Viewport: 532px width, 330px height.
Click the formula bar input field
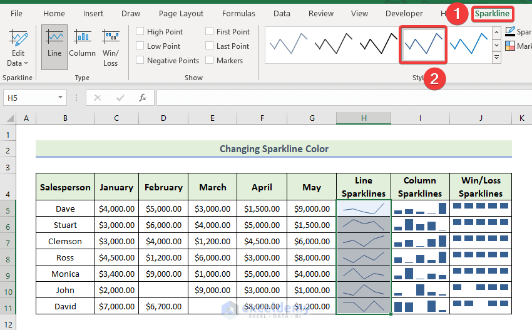338,98
